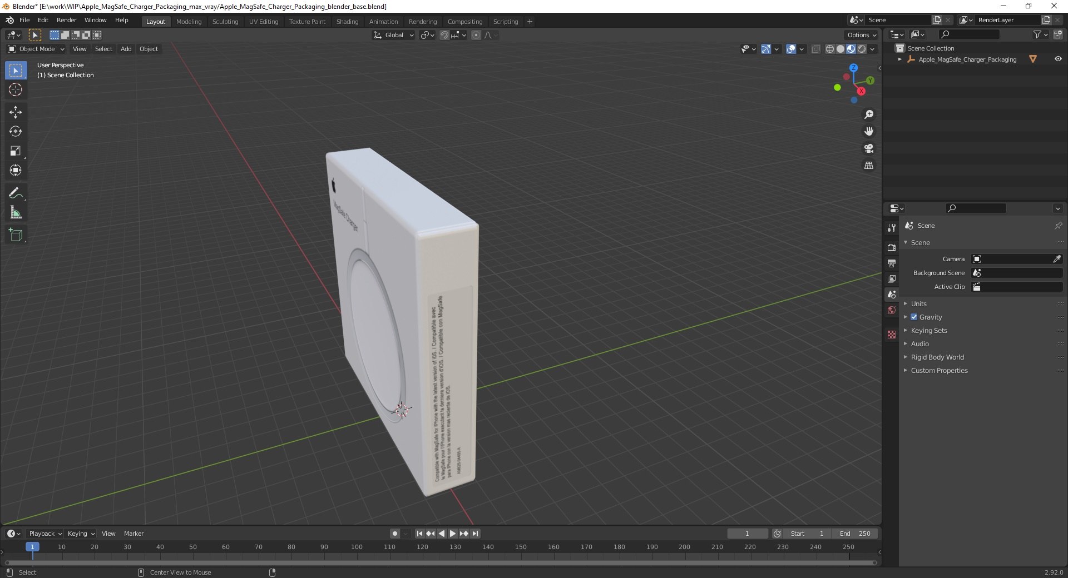Switch perspective/orthographic with grid icon
The image size is (1068, 578).
[869, 166]
